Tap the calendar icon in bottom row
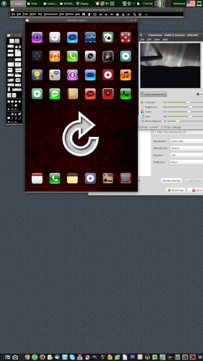Viewport: 203px width, 361px height. [37, 178]
